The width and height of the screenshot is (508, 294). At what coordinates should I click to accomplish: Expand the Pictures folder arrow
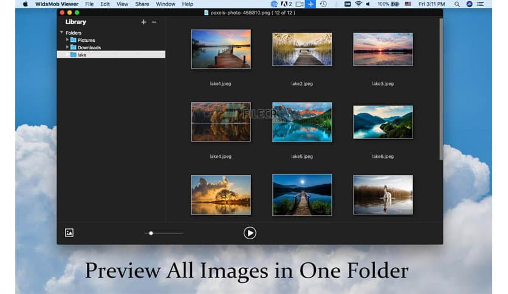tap(67, 39)
